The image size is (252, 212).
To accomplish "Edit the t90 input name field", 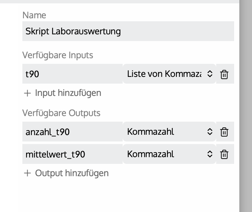I will (72, 74).
